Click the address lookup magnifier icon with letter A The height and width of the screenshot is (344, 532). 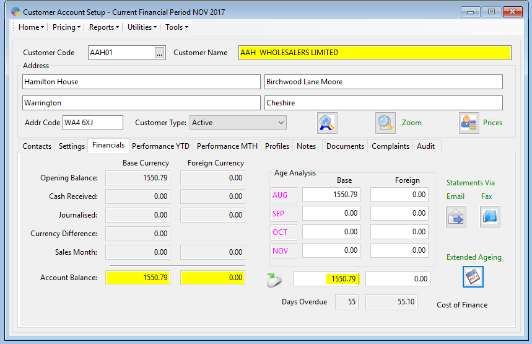(x=327, y=123)
